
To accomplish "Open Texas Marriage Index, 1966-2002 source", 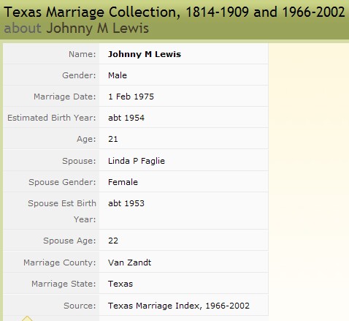I will coord(179,306).
